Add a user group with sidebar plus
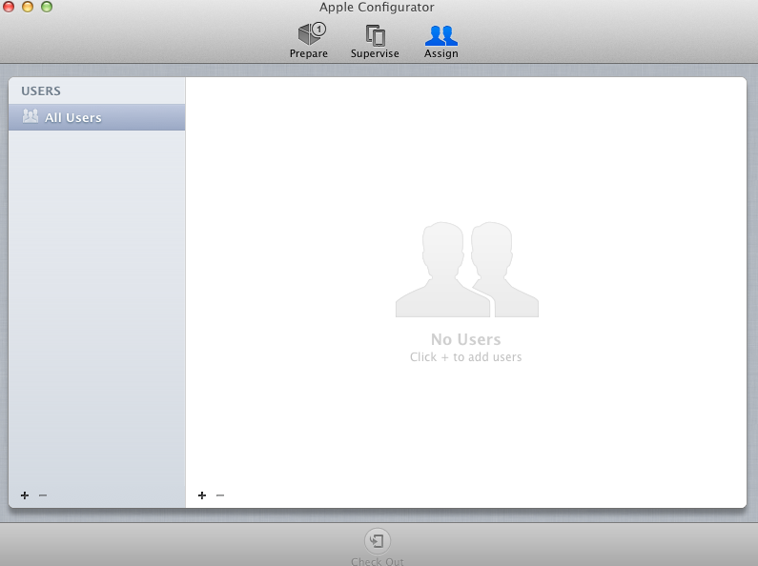 [25, 495]
